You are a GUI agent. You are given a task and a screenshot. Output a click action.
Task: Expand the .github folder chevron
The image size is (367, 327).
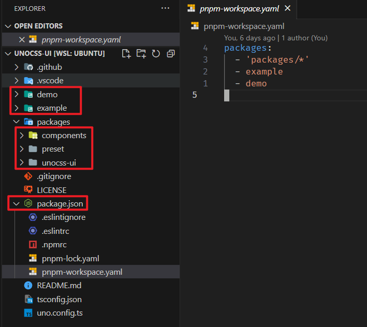click(17, 67)
